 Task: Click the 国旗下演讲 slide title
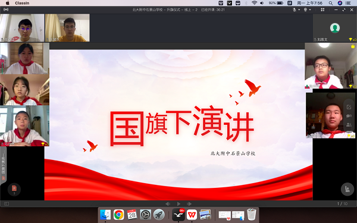(182, 125)
